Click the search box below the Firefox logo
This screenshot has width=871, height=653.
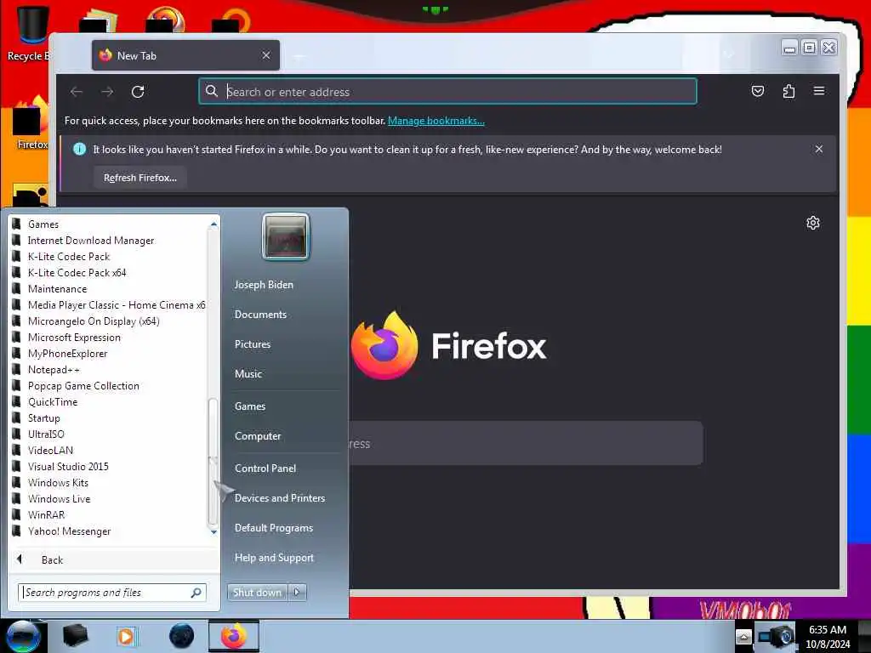[x=526, y=443]
